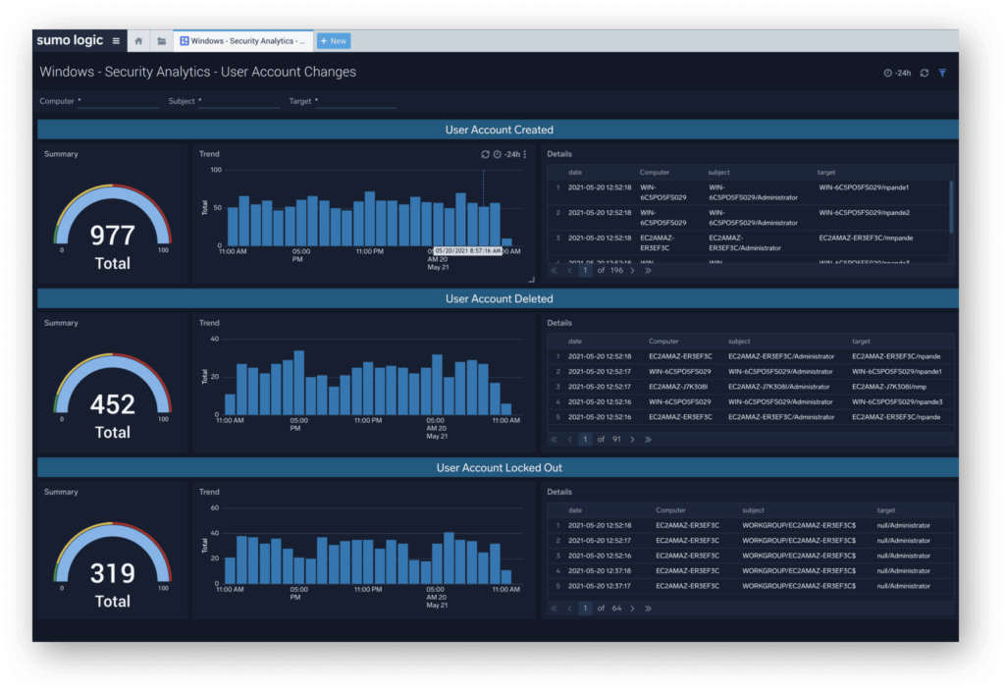
Task: Jump to first page in User Account Locked Out details
Action: tap(554, 609)
